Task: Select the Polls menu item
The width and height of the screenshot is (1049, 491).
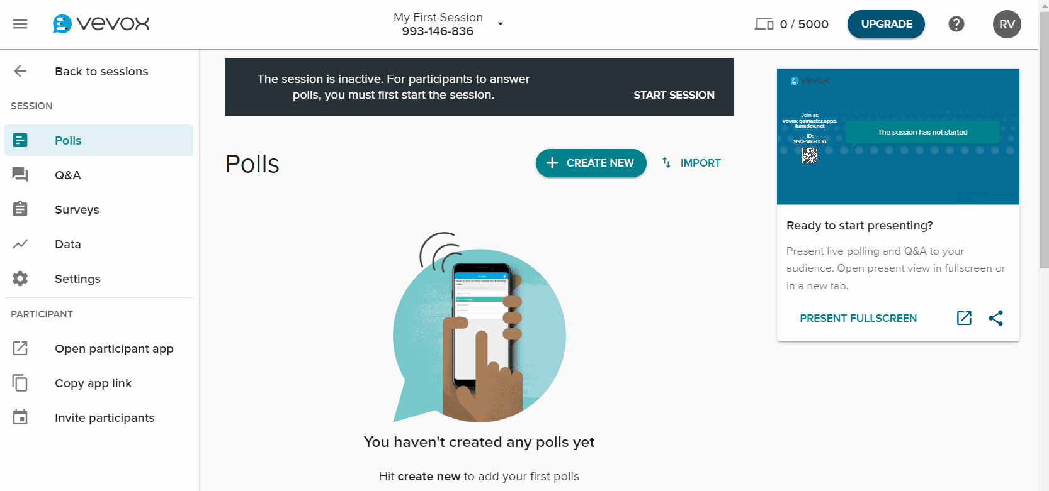Action: point(99,140)
